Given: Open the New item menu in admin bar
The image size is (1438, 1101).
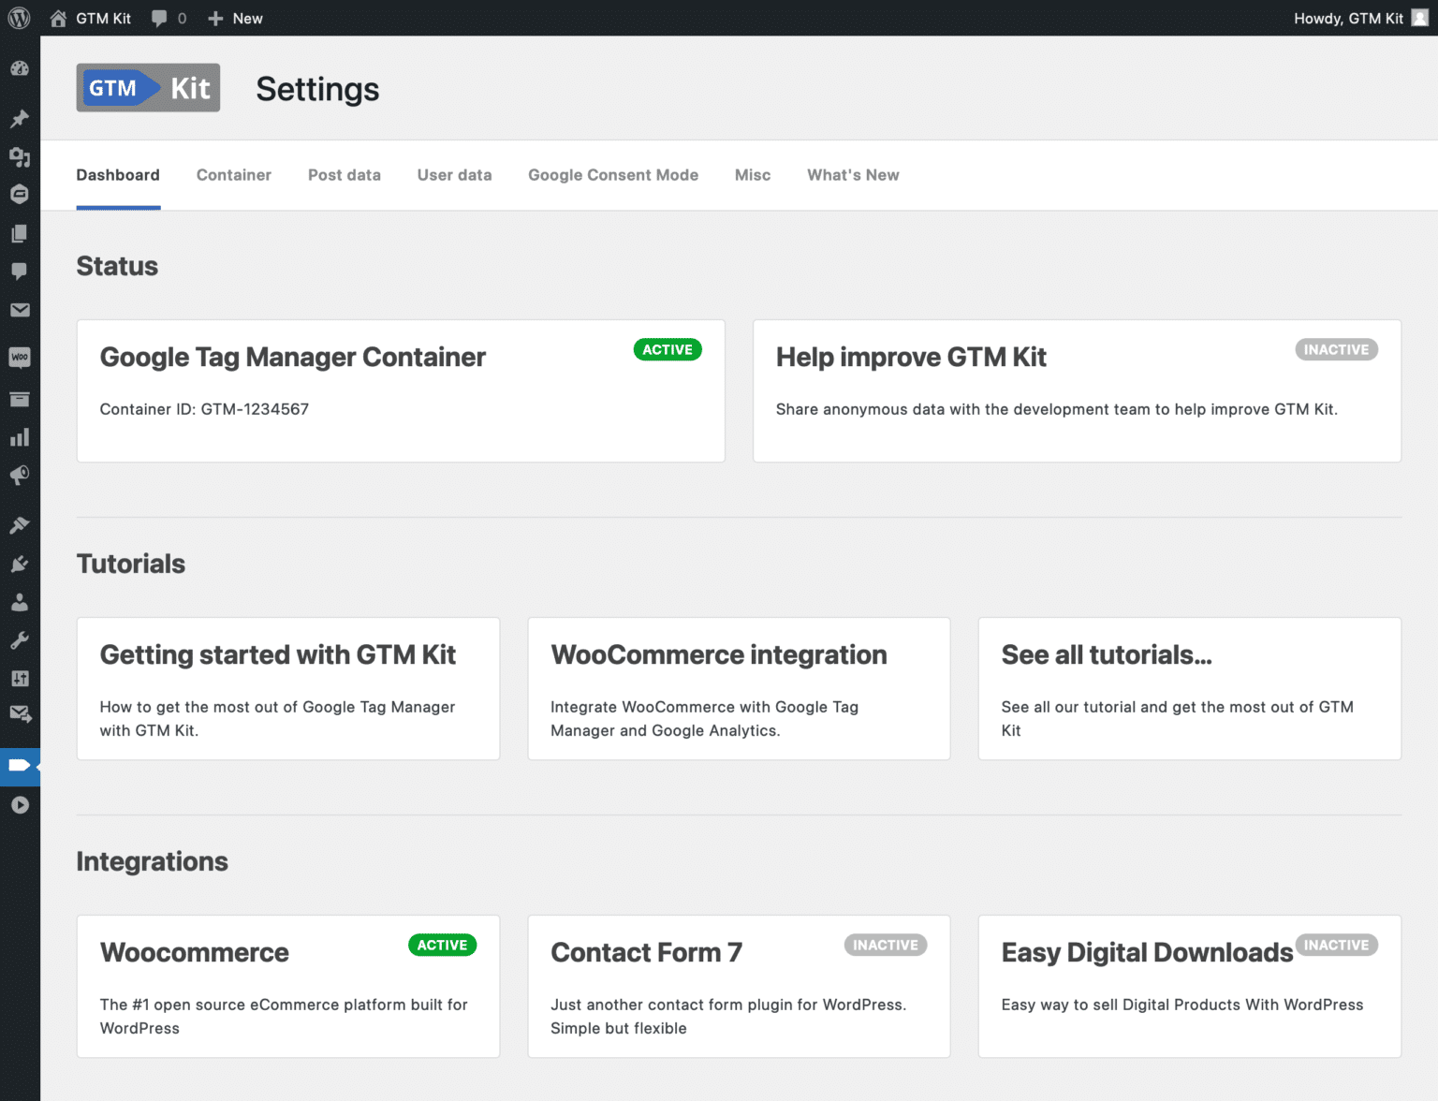Looking at the screenshot, I should pos(234,18).
